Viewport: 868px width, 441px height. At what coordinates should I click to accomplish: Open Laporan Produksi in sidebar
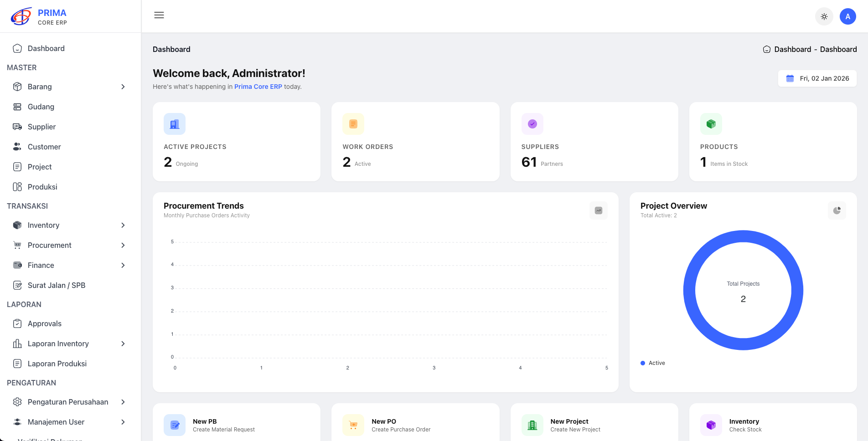[x=70, y=364]
